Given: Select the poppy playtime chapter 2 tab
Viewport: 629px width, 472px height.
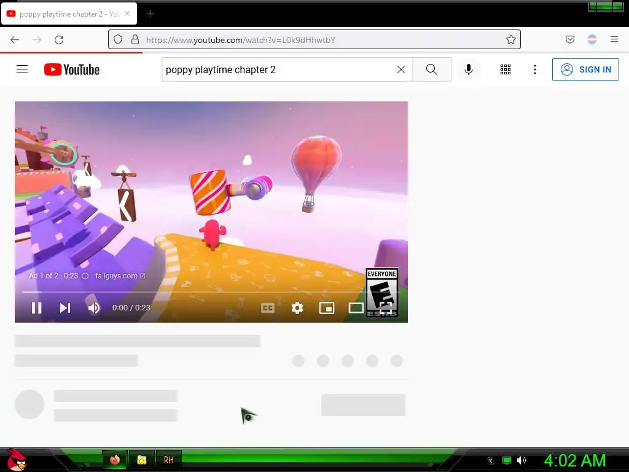Looking at the screenshot, I should click(x=69, y=14).
